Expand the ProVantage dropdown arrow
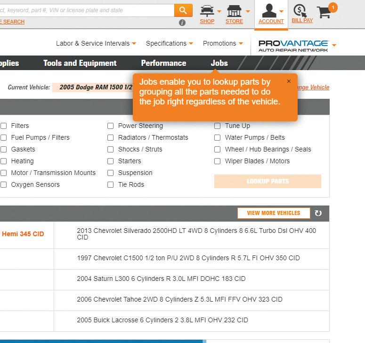This screenshot has height=343, width=365. [x=334, y=45]
